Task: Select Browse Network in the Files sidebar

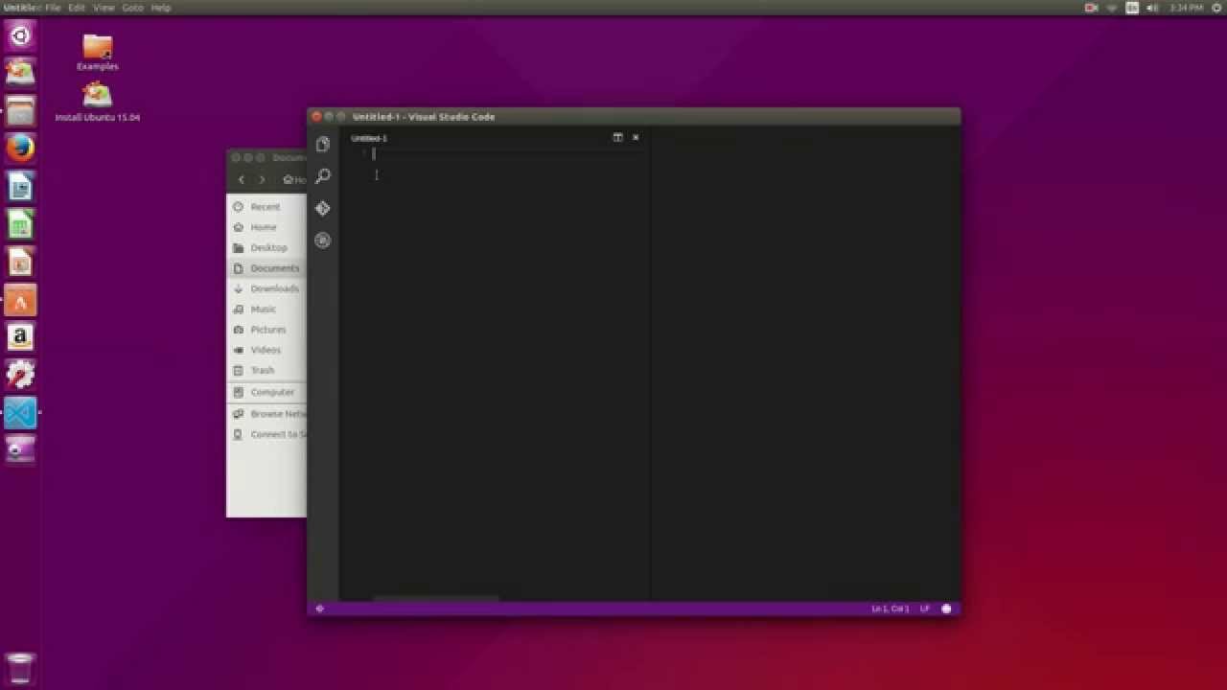Action: [x=266, y=414]
